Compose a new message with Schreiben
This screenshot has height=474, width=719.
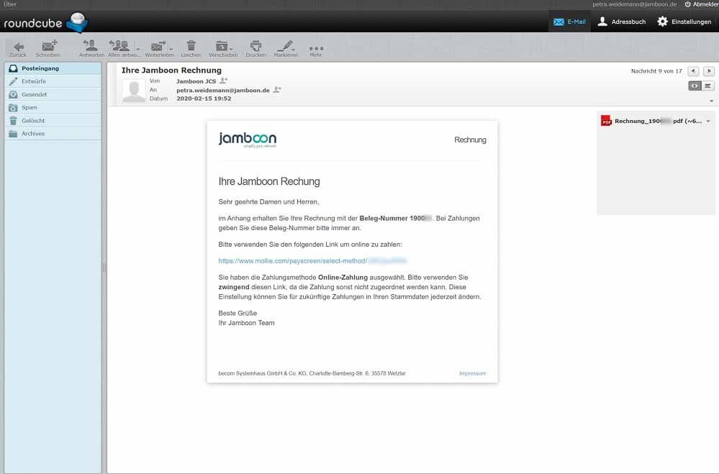click(x=48, y=49)
